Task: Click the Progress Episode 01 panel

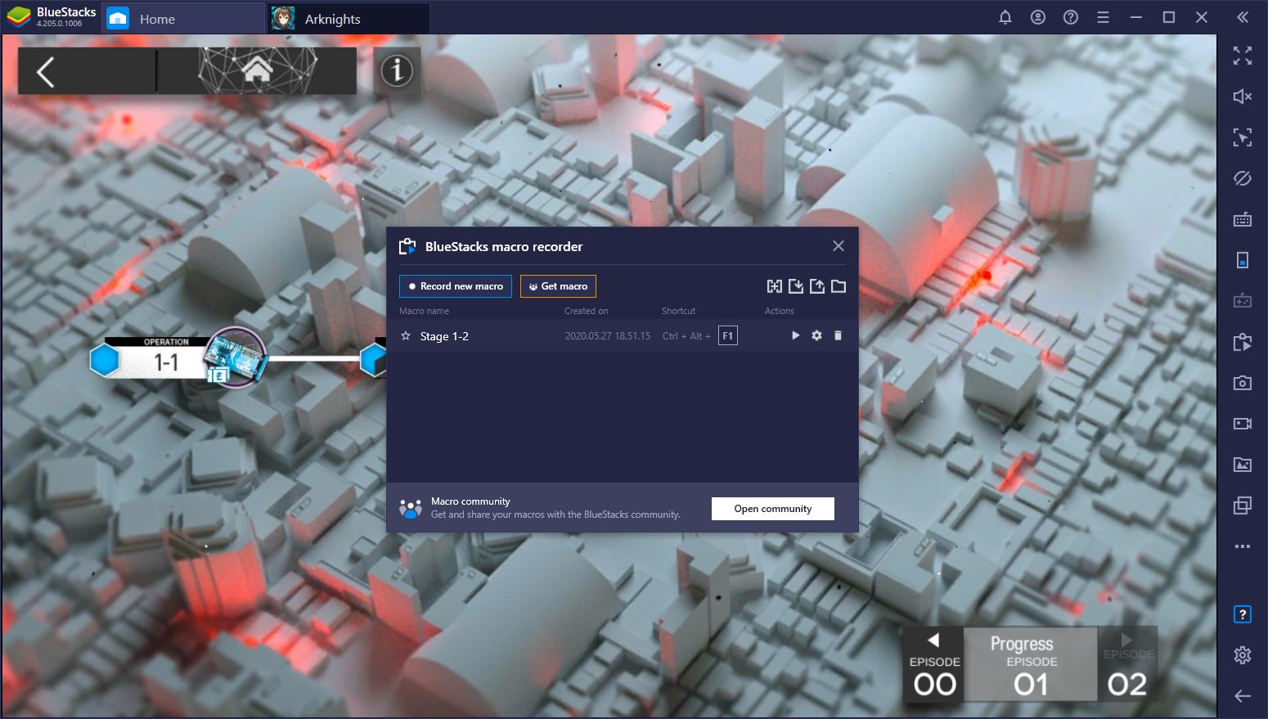Action: [1031, 665]
